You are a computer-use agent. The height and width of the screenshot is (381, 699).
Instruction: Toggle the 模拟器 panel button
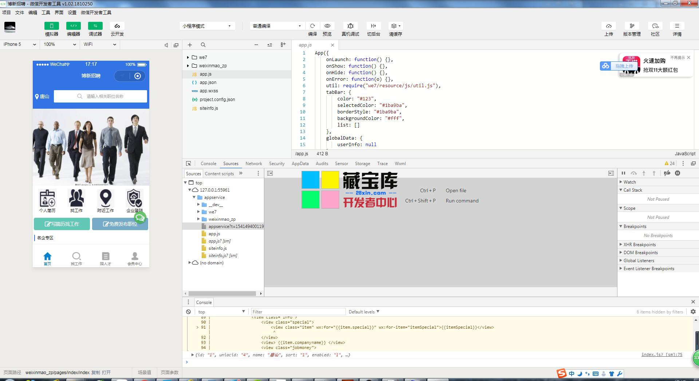click(52, 26)
